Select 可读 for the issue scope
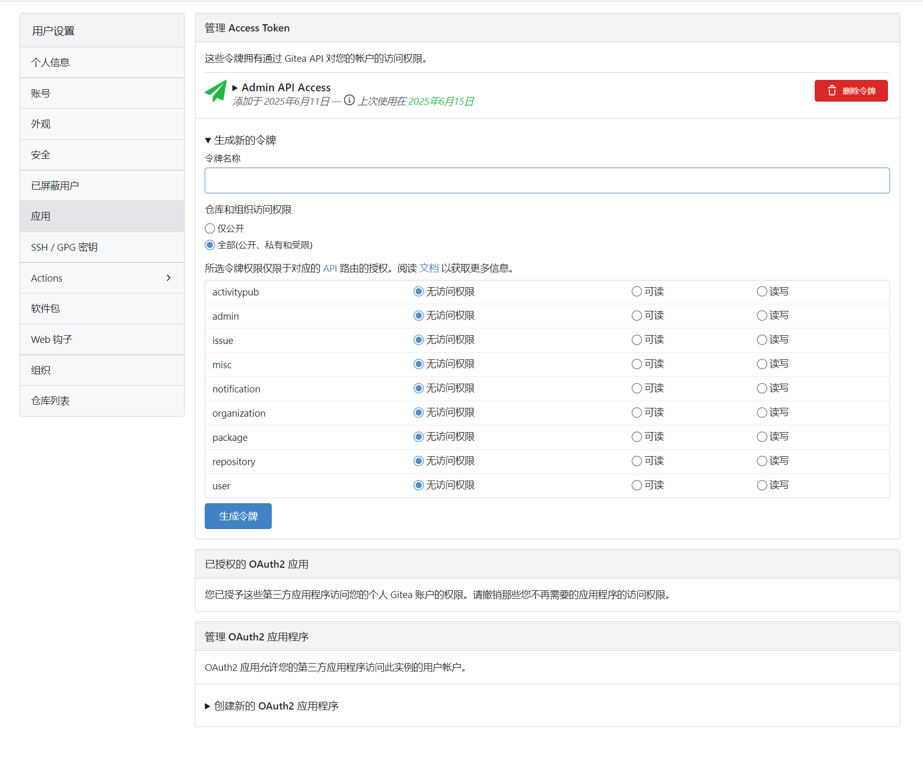This screenshot has height=759, width=923. click(636, 339)
